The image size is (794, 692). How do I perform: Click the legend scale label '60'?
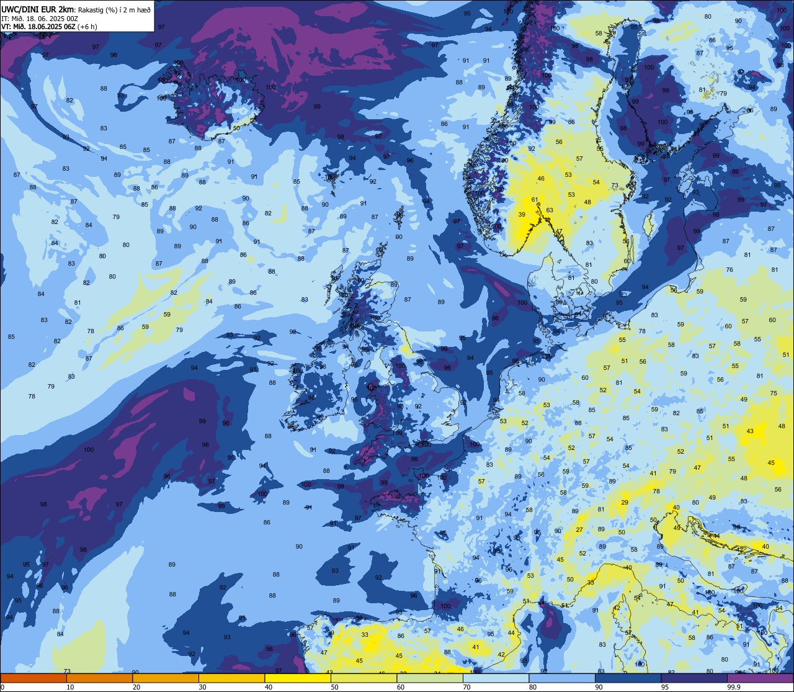pyautogui.click(x=401, y=687)
